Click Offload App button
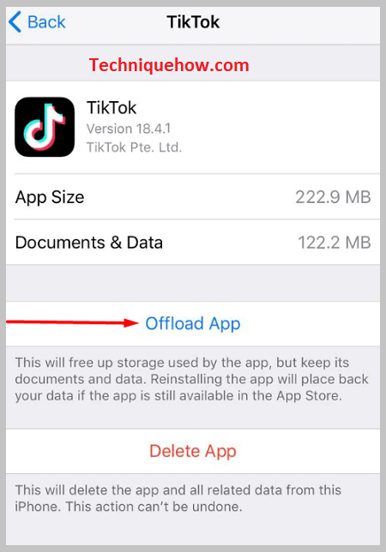 point(193,324)
